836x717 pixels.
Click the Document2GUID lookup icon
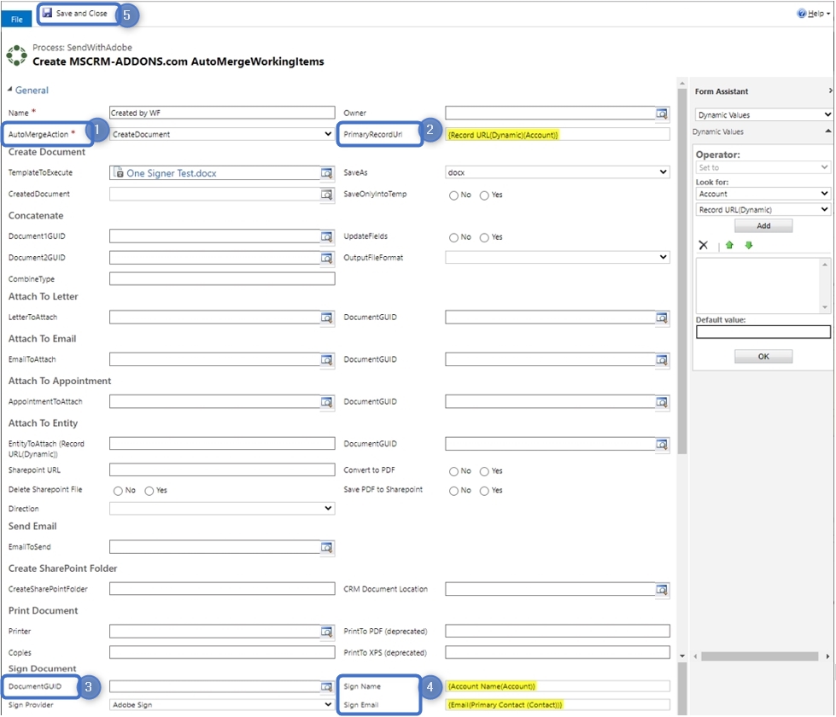coord(326,258)
